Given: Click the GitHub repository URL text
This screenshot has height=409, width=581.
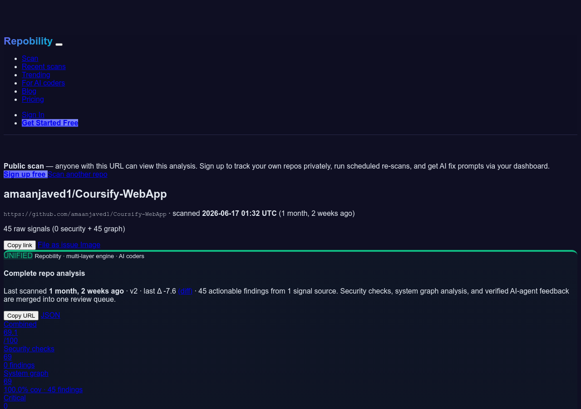Looking at the screenshot, I should coord(85,214).
